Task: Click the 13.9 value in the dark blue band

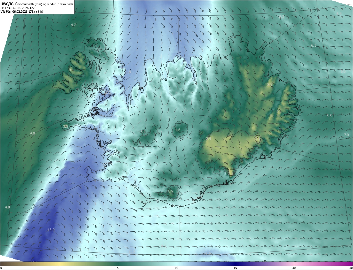Action: [51, 230]
